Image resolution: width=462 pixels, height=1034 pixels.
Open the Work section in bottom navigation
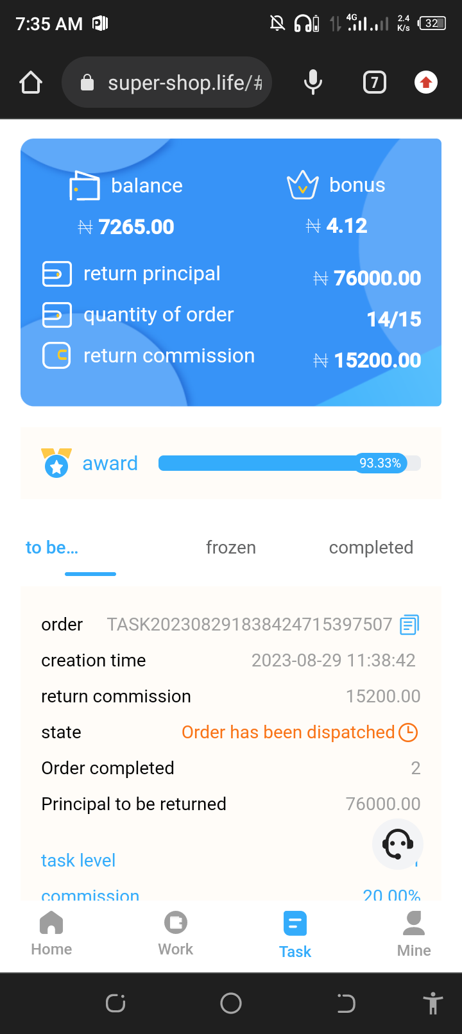pyautogui.click(x=175, y=934)
